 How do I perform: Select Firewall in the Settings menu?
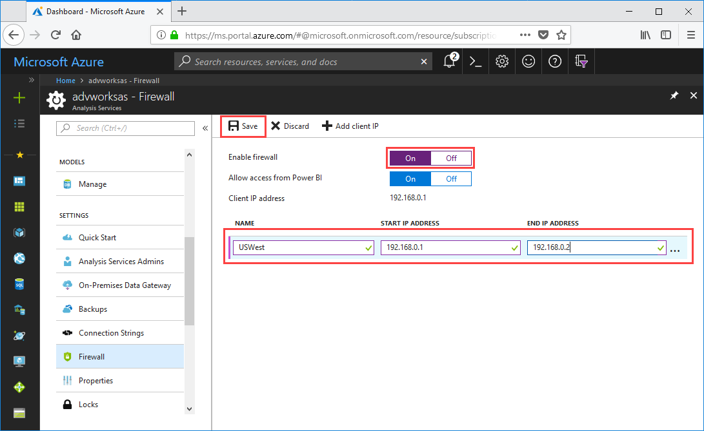(x=91, y=356)
